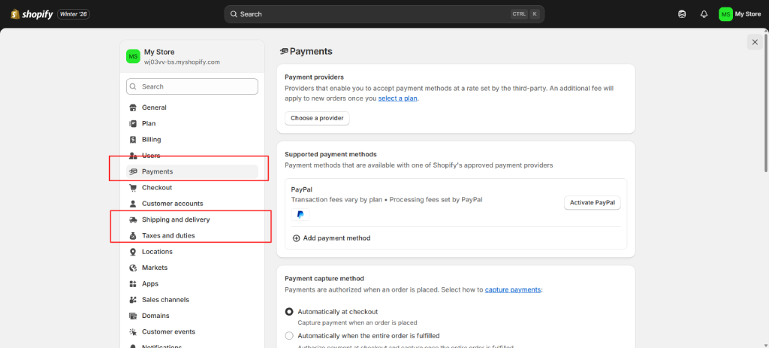Click the My Store name in top bar
Image resolution: width=769 pixels, height=348 pixels.
[748, 14]
